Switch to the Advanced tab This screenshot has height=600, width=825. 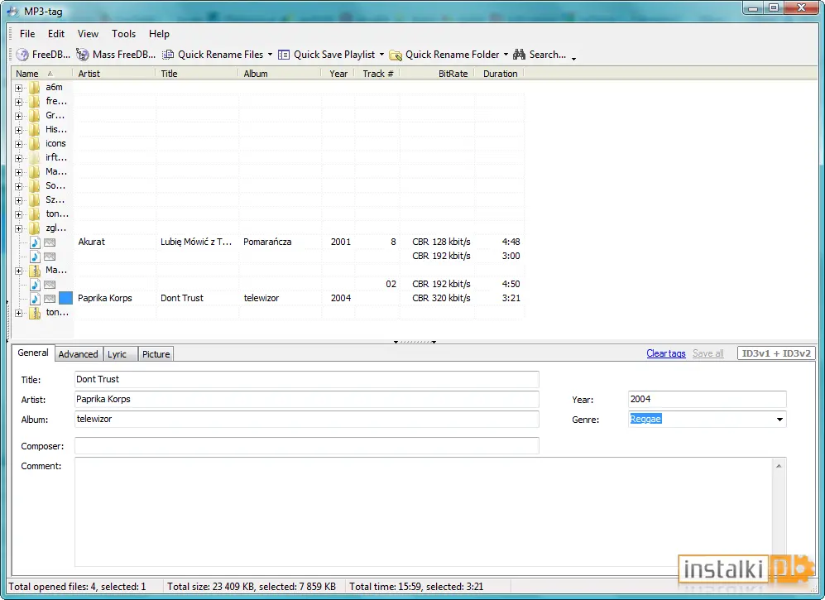[78, 354]
